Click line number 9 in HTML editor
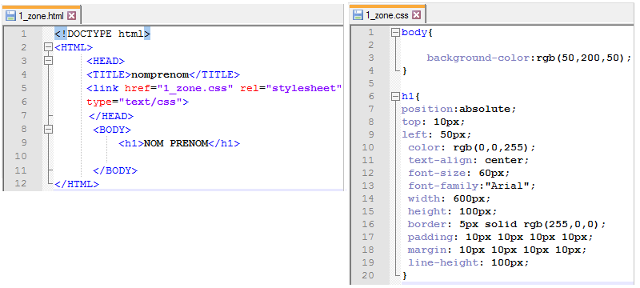This screenshot has width=640, height=288. 23,142
